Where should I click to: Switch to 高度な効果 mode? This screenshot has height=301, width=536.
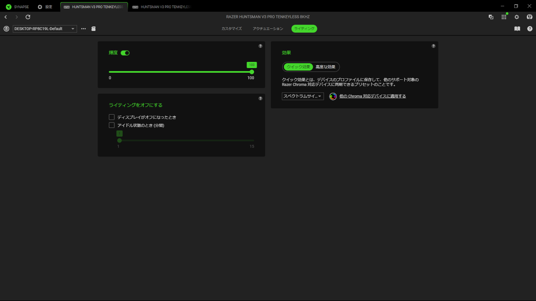(325, 67)
